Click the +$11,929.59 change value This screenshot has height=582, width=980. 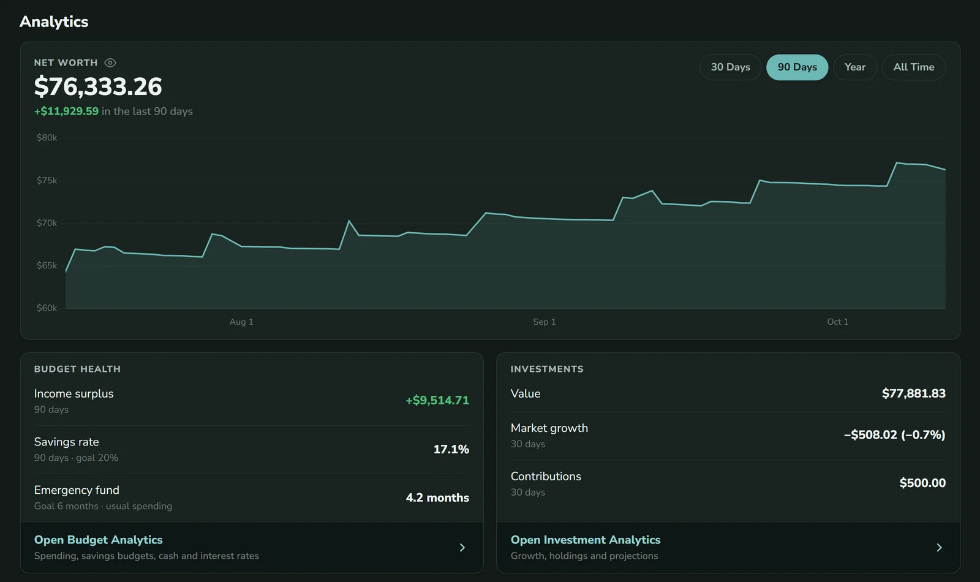66,111
